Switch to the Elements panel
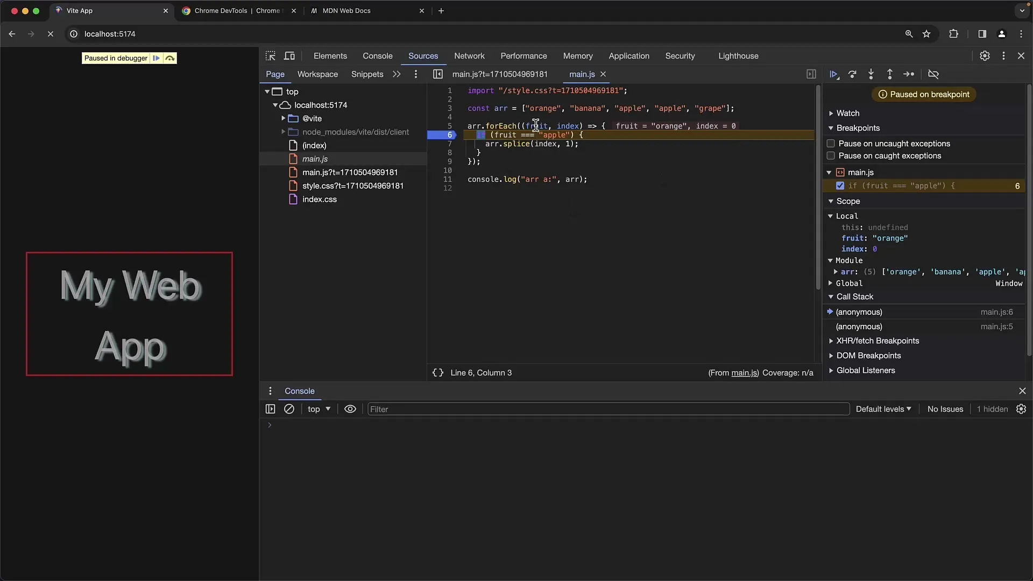Image resolution: width=1033 pixels, height=581 pixels. point(330,56)
